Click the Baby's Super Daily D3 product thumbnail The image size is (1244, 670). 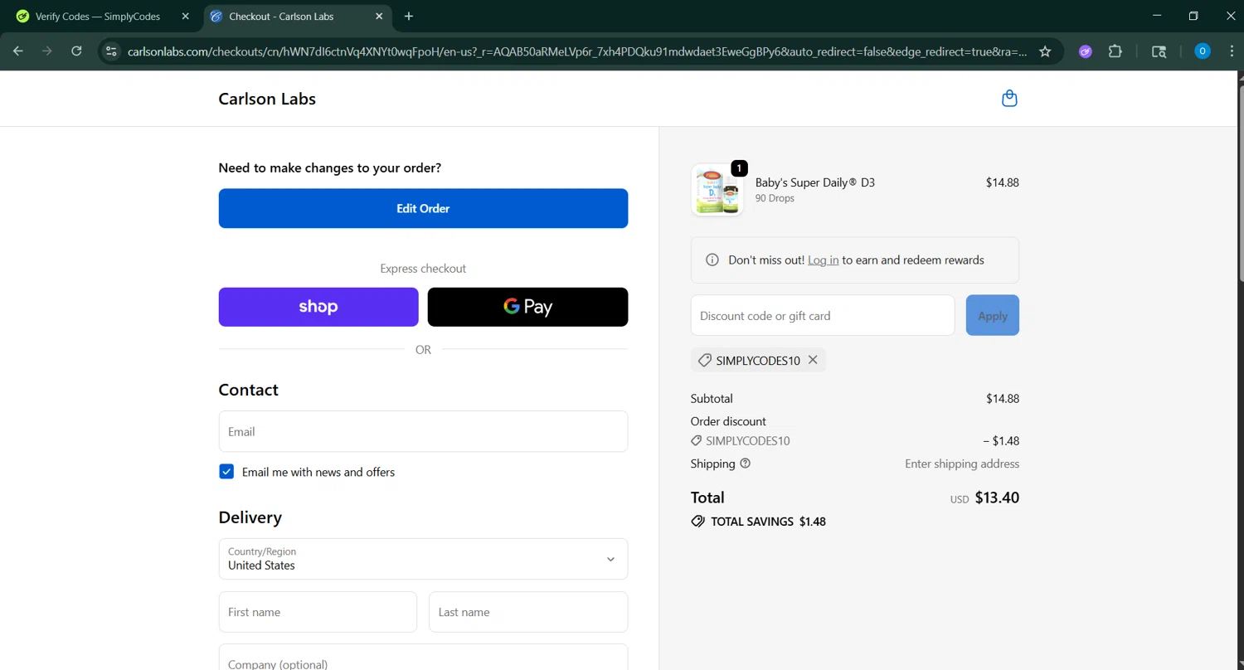pos(717,190)
